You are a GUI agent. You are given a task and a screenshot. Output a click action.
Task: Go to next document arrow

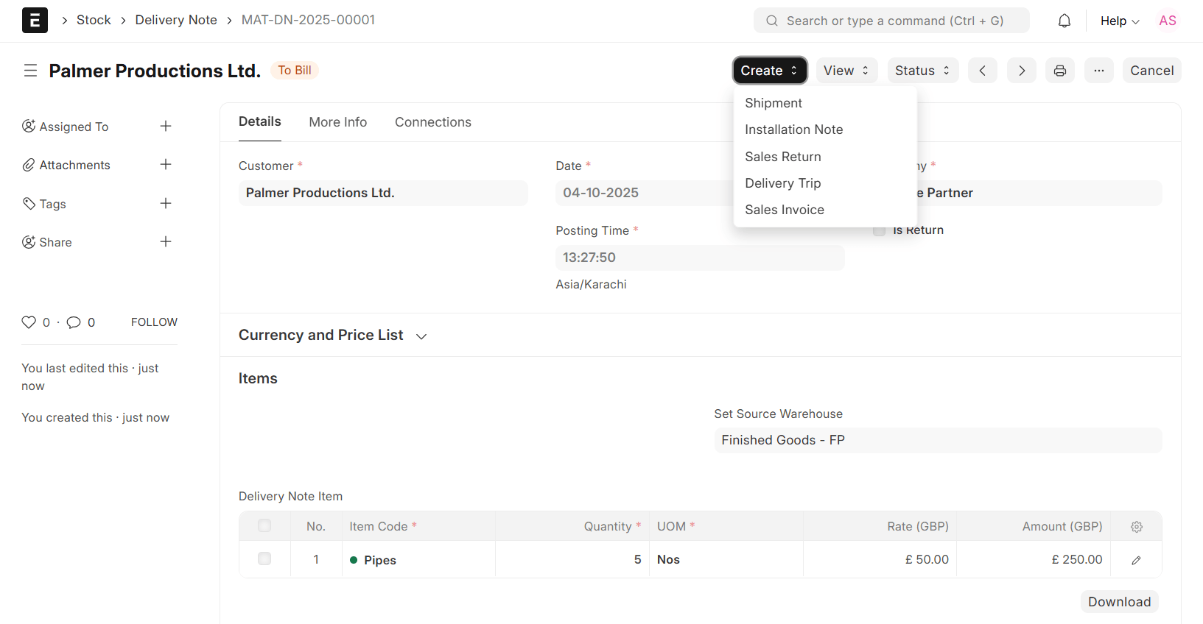click(x=1022, y=71)
